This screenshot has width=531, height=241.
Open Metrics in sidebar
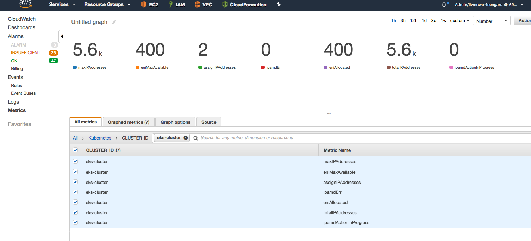click(x=17, y=110)
